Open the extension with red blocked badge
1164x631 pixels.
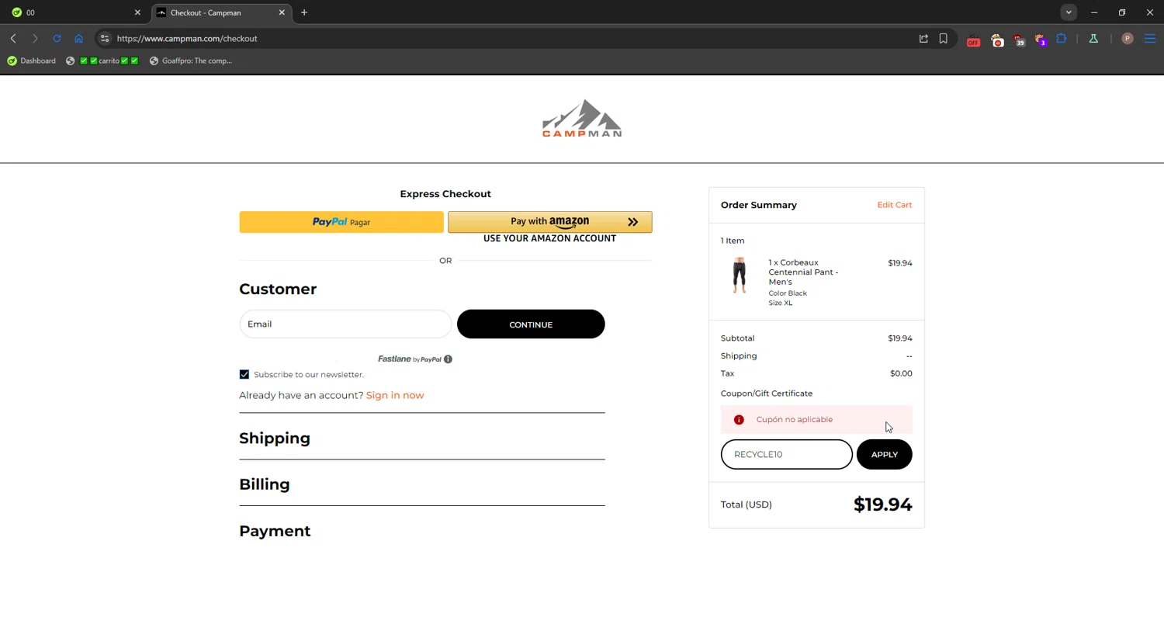(997, 40)
